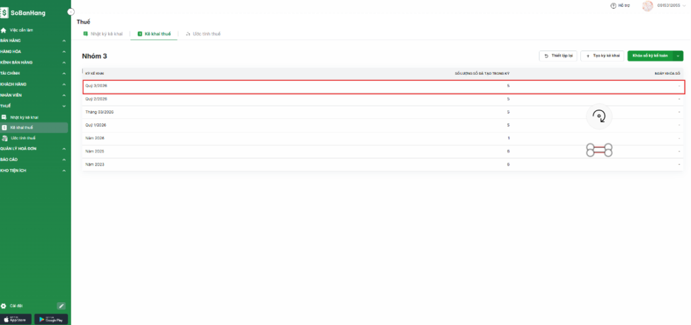691x325 pixels.
Task: Open Ước tính thuế in the sidebar
Action: 23,137
